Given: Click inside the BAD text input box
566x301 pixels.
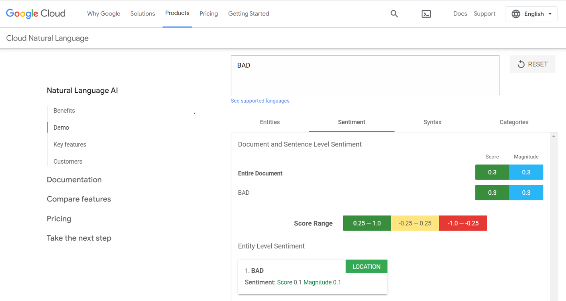Looking at the screenshot, I should click(365, 76).
